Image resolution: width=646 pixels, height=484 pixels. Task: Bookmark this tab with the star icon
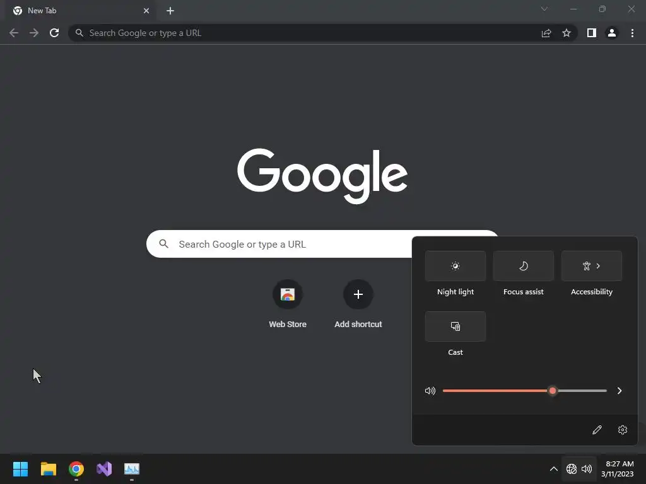(567, 33)
